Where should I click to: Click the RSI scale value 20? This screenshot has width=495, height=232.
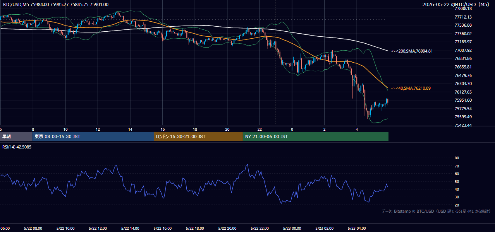457,205
